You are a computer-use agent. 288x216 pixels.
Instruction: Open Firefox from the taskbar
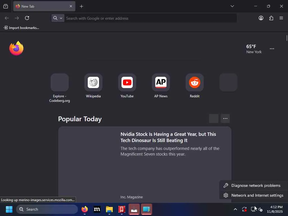85,209
